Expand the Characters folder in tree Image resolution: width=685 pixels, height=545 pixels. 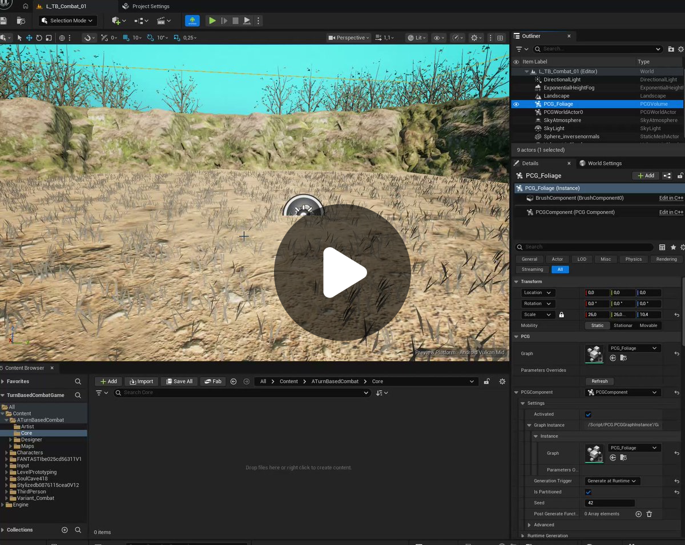coord(6,453)
